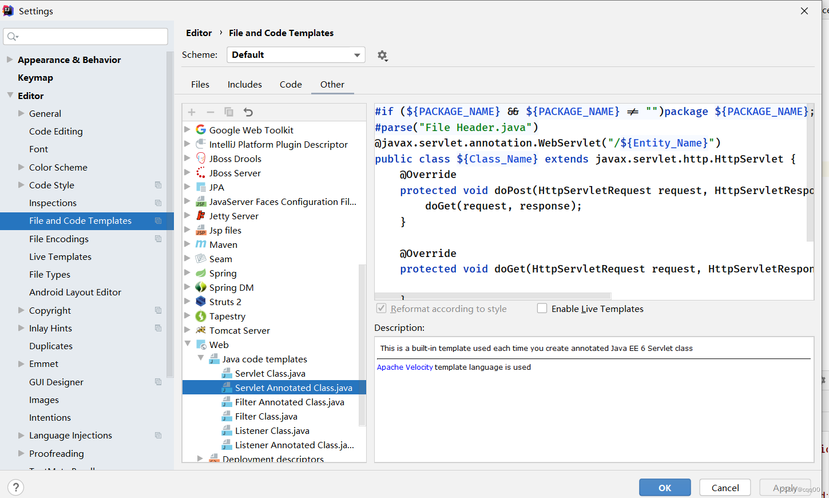
Task: Click the template list vertical scrollbar
Action: [x=362, y=345]
